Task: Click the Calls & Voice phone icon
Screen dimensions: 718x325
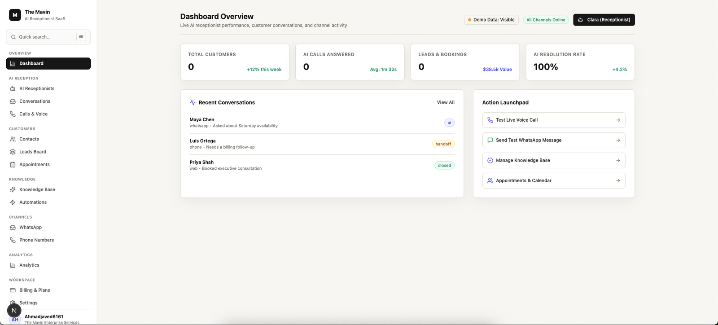Action: (13, 114)
